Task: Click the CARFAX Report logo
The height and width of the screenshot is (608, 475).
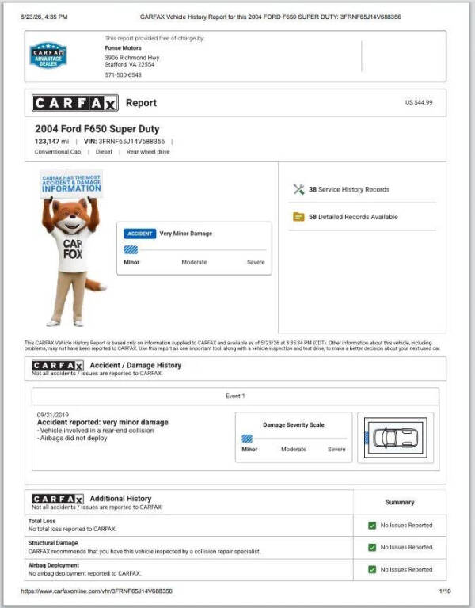Action: pyautogui.click(x=75, y=103)
